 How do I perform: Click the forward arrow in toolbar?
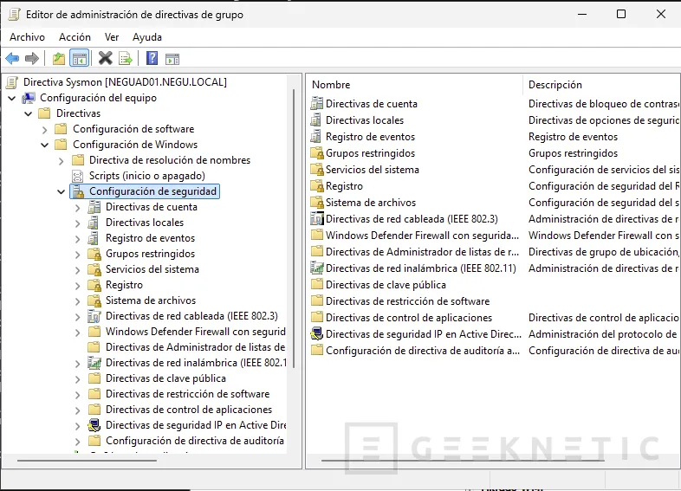tap(32, 58)
